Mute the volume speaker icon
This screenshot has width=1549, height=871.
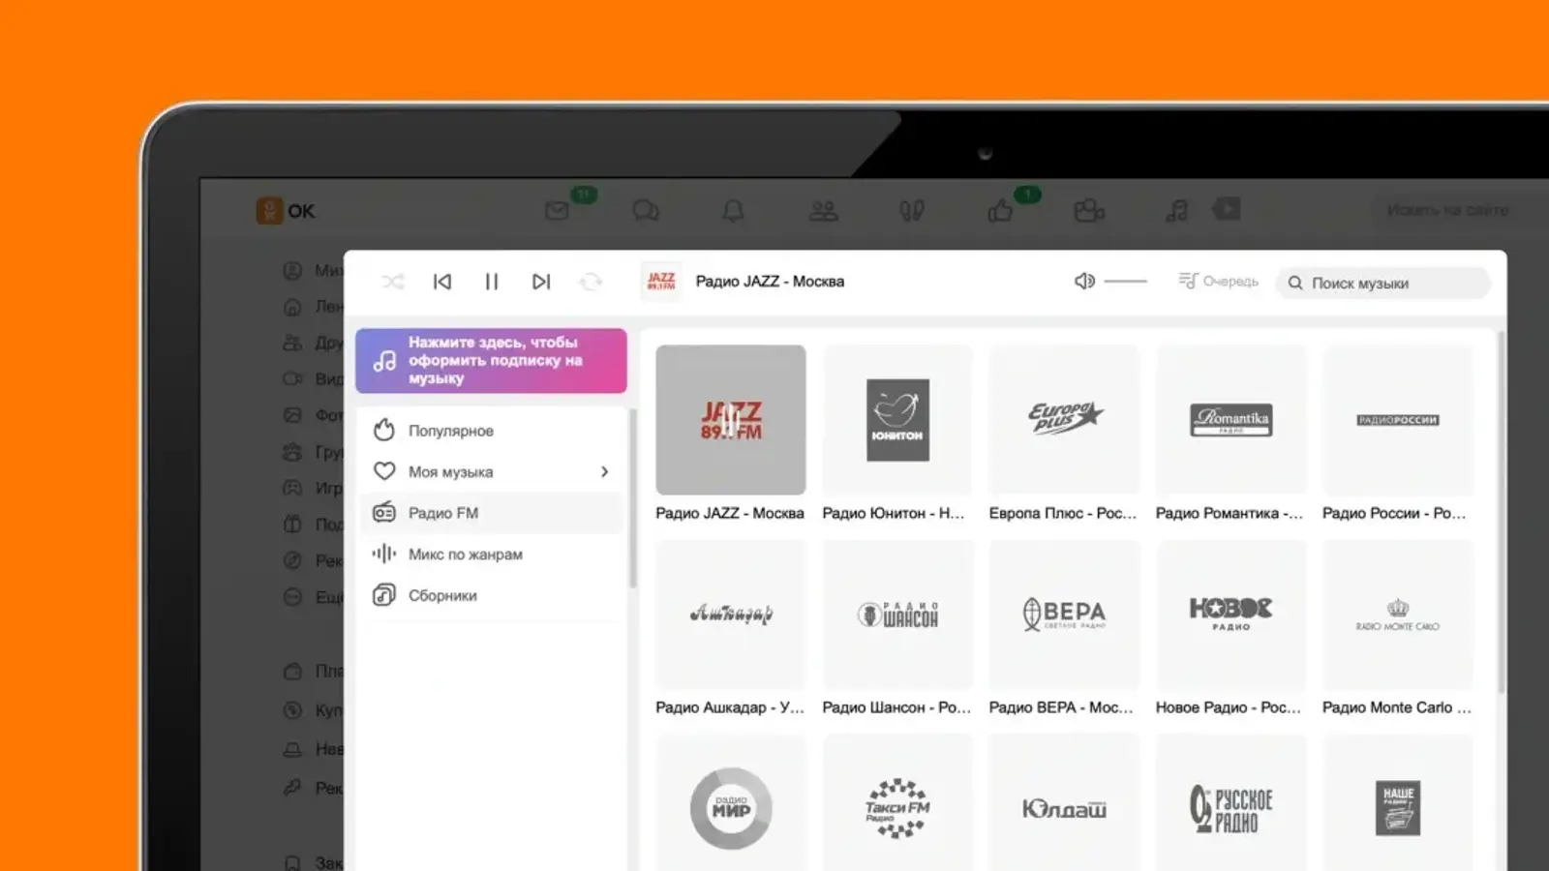1084,281
